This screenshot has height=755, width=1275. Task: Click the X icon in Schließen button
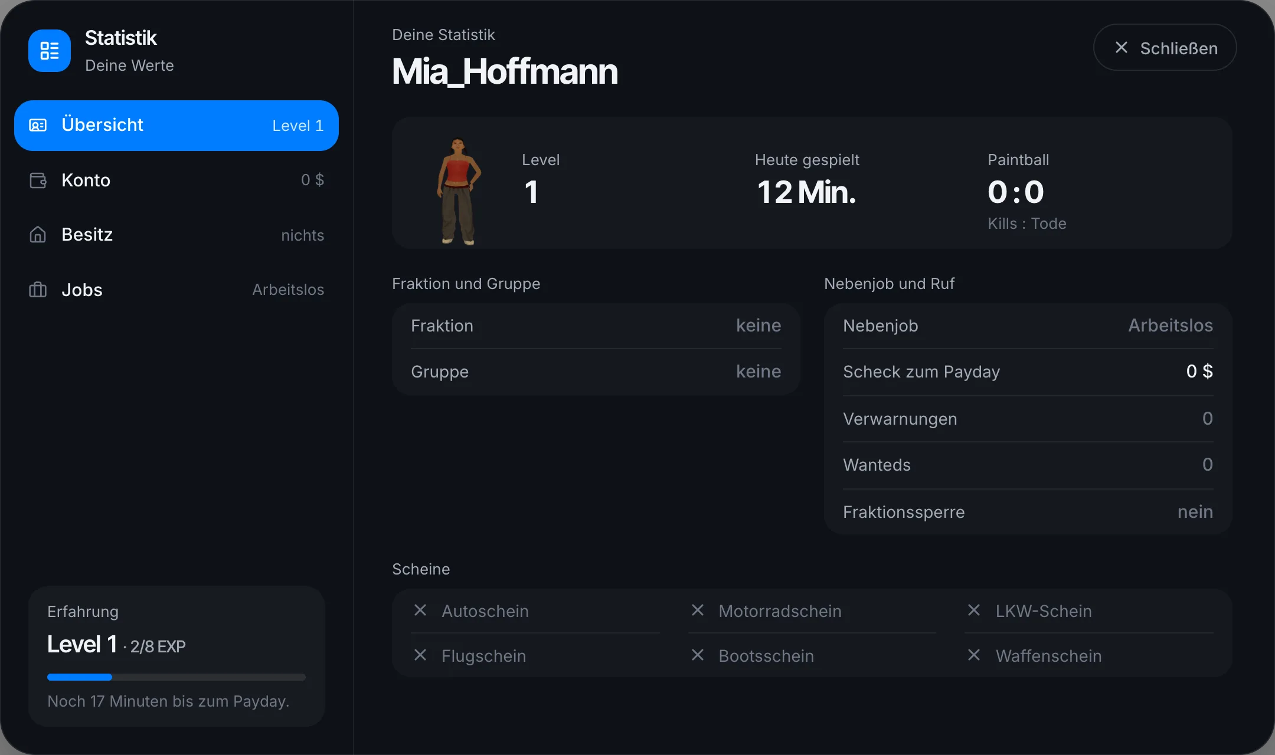pos(1122,47)
